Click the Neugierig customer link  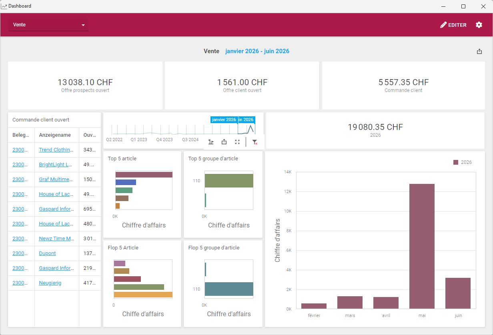tap(50, 283)
